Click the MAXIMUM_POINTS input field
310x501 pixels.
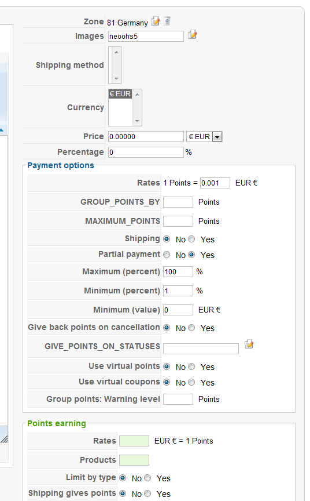(x=178, y=221)
